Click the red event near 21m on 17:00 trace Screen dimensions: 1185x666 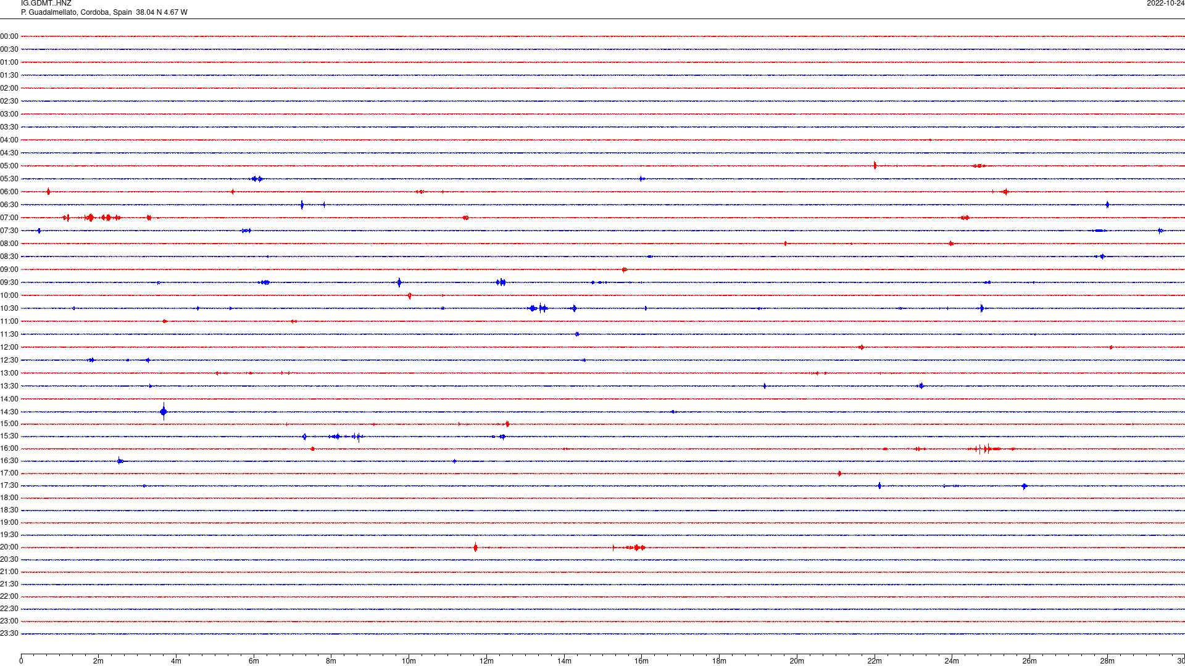pyautogui.click(x=839, y=474)
